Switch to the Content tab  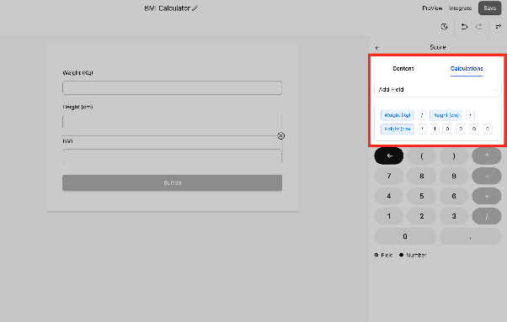pyautogui.click(x=403, y=68)
